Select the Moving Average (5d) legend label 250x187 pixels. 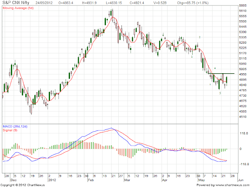coord(18,8)
